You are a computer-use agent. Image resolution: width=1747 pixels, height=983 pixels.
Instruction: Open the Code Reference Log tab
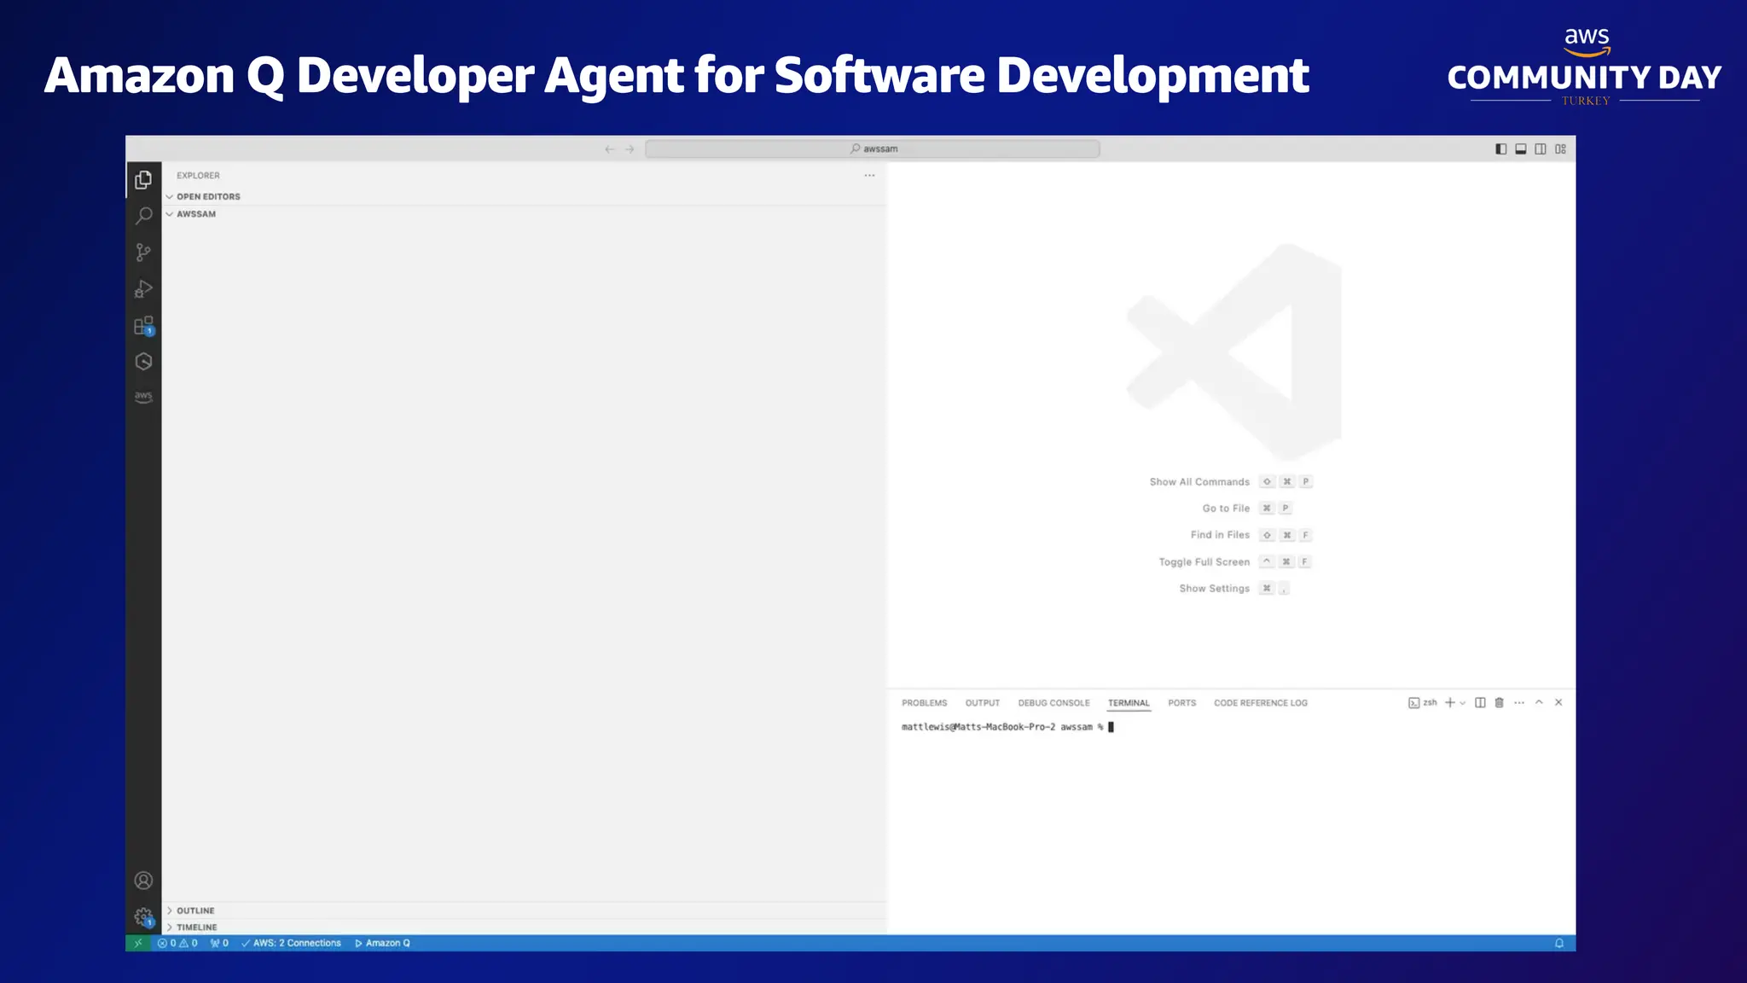[x=1260, y=703]
